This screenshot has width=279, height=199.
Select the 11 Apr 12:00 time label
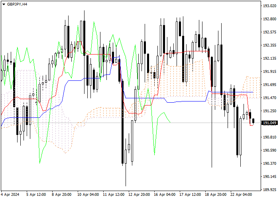coord(114,195)
